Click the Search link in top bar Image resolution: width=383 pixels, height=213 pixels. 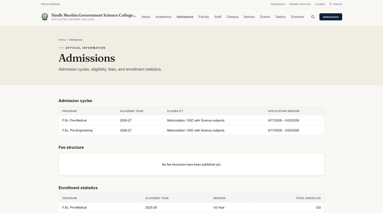[336, 4]
